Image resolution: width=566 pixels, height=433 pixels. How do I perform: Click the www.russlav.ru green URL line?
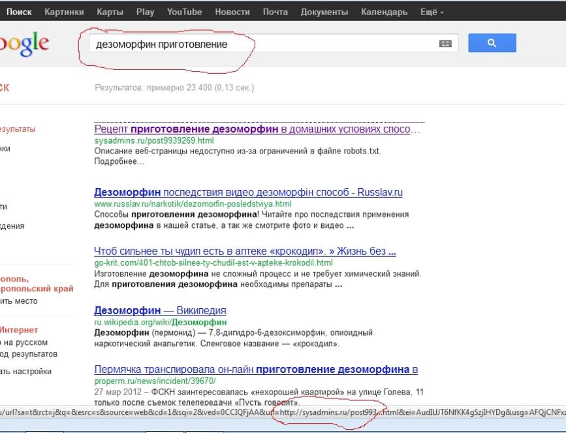[x=193, y=204]
